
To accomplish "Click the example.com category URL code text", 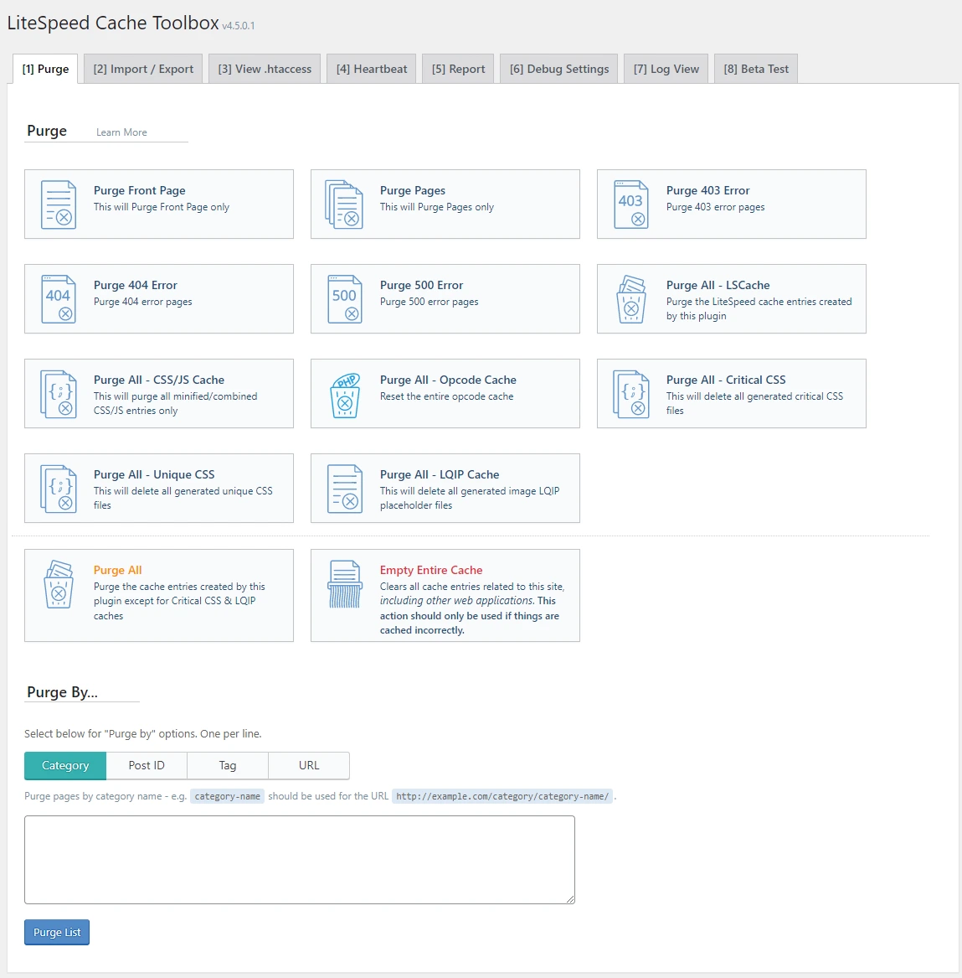I will (x=502, y=796).
